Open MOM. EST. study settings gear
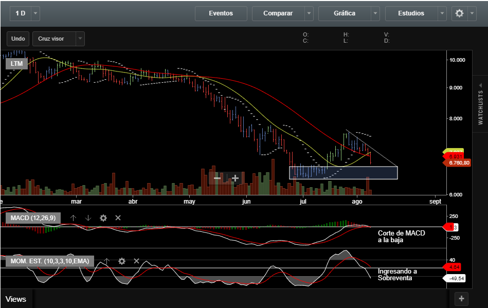Image resolution: width=488 pixels, height=308 pixels. (122, 261)
